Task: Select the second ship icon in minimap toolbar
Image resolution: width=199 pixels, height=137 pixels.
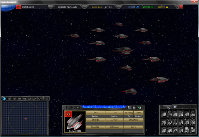Action: [14, 99]
